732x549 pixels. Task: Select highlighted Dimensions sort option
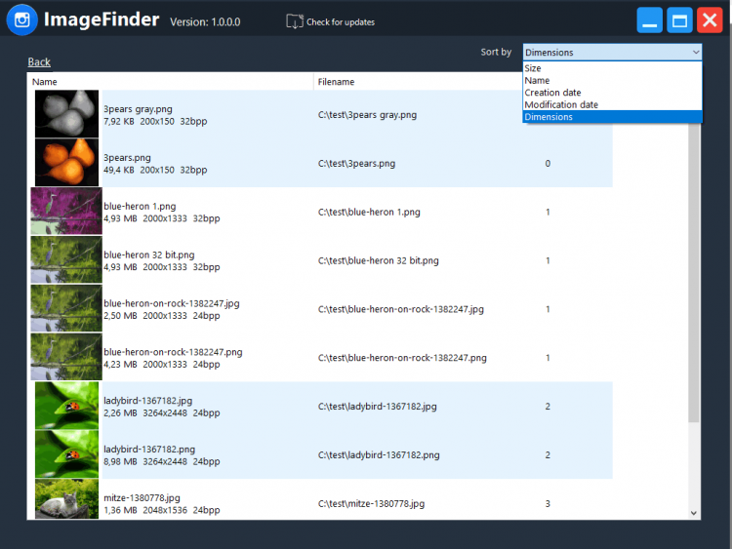(549, 117)
